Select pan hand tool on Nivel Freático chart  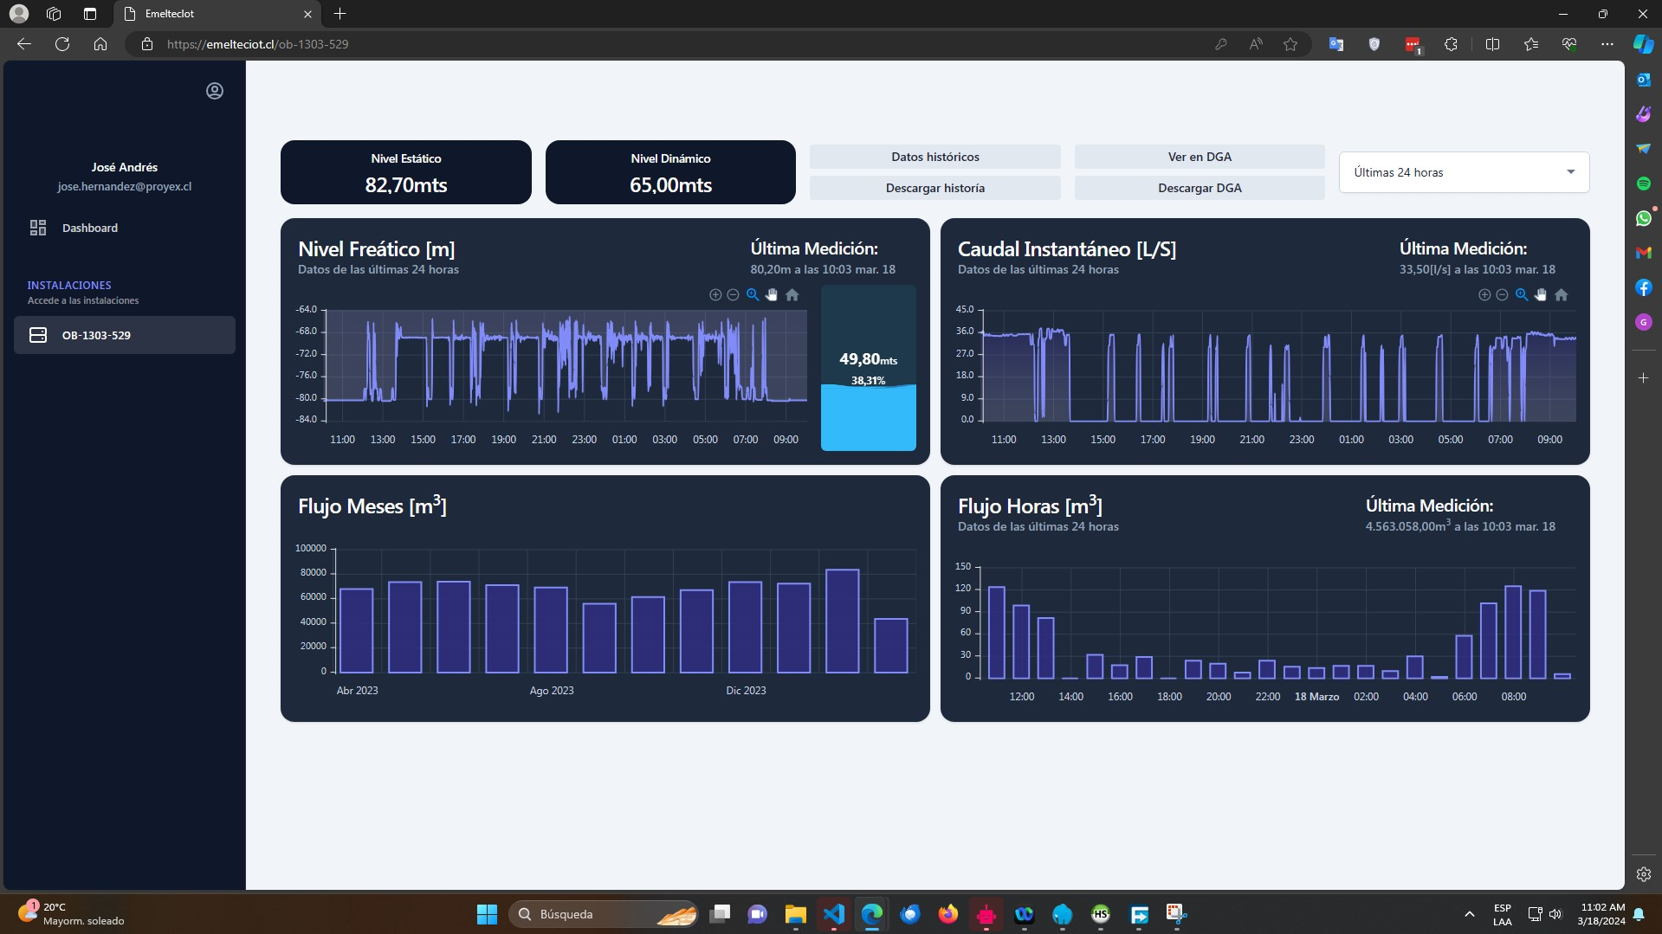[x=772, y=295]
